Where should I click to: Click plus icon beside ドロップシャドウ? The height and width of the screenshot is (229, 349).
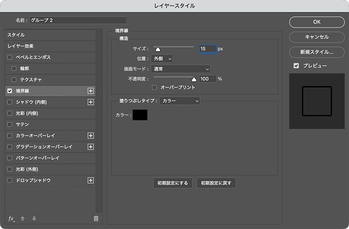91,180
